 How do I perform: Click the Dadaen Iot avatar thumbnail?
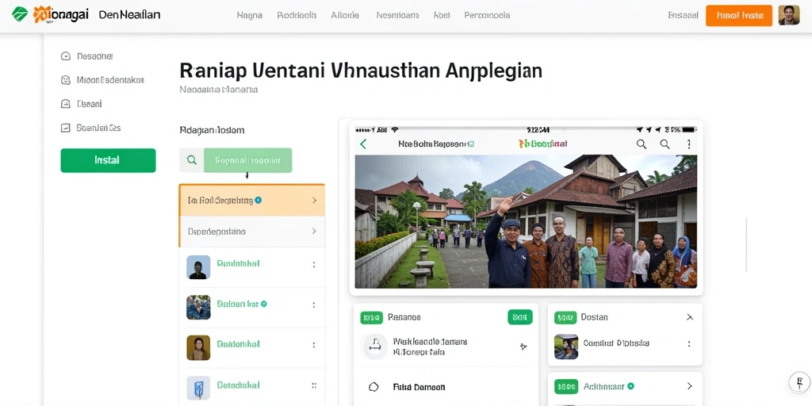[x=198, y=307]
